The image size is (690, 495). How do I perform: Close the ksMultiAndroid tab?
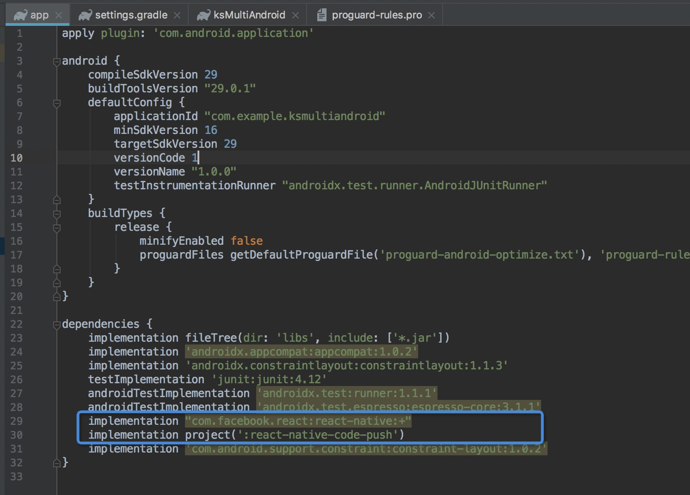pyautogui.click(x=296, y=14)
